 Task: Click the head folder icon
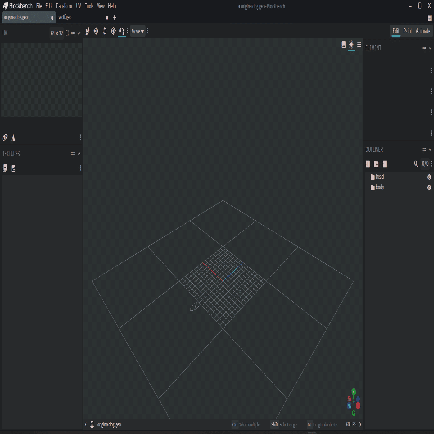click(373, 177)
